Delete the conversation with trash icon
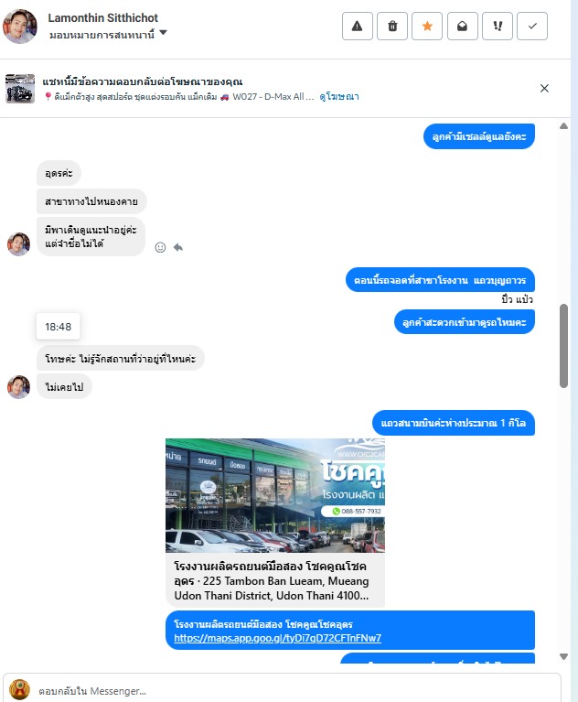The height and width of the screenshot is (702, 578). pos(392,26)
